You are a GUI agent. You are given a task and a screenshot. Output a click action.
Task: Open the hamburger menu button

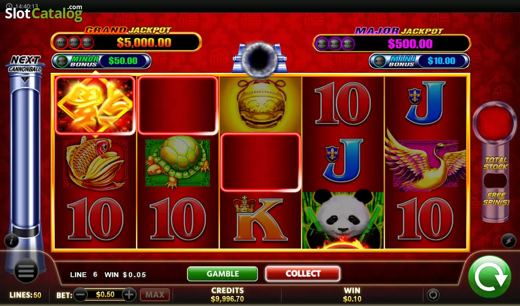pyautogui.click(x=26, y=272)
